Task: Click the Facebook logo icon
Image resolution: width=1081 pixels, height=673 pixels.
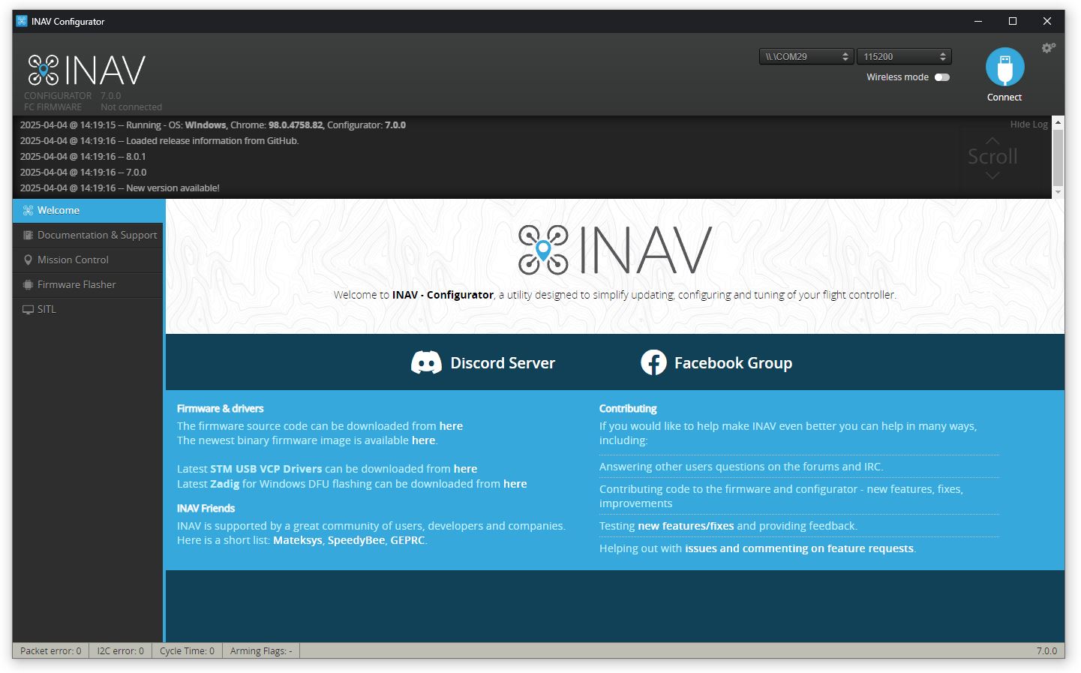Action: coord(653,362)
